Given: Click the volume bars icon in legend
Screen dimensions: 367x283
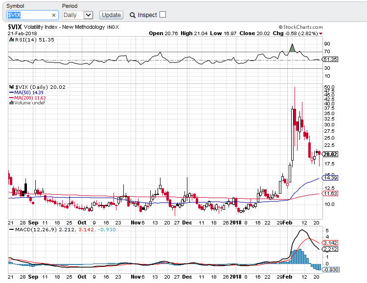Looking at the screenshot, I should 12,103.
